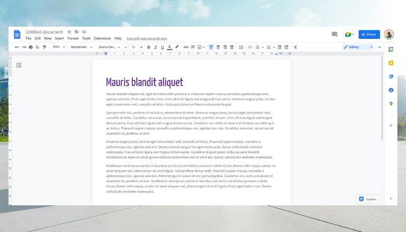
Task: Star the Untitled document
Action: tap(70, 32)
